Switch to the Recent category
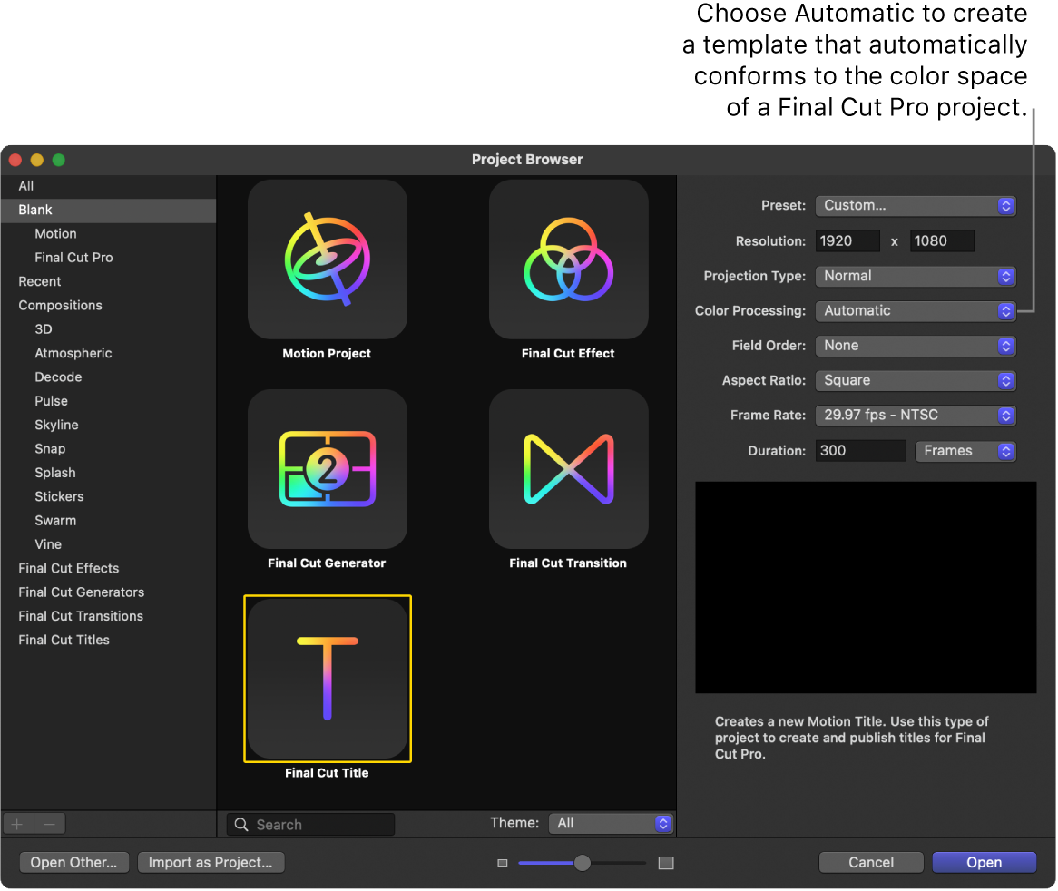Viewport: 1058px width, 891px height. pyautogui.click(x=39, y=281)
